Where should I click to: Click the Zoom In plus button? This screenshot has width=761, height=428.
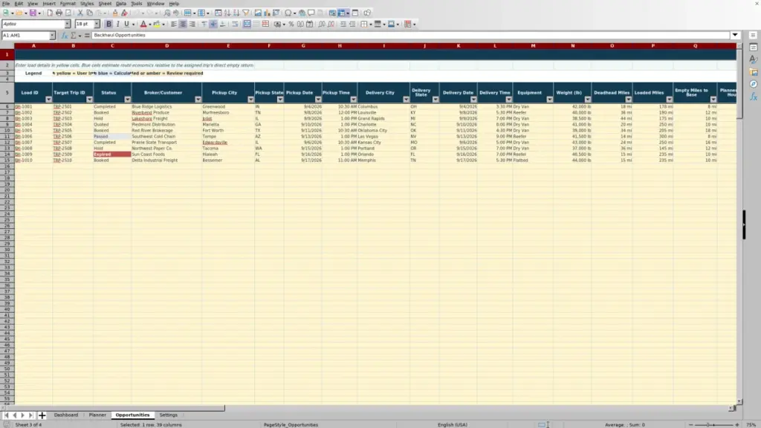(736, 424)
